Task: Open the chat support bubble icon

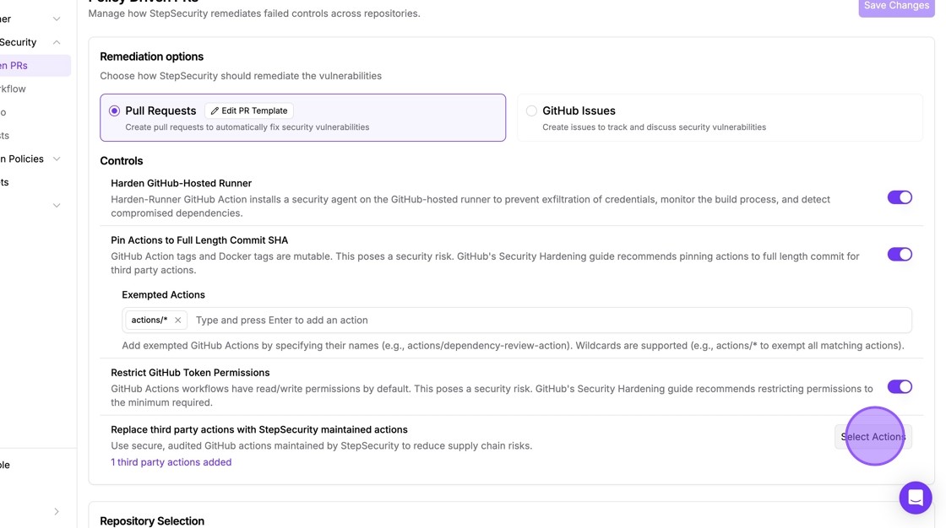Action: pyautogui.click(x=916, y=498)
